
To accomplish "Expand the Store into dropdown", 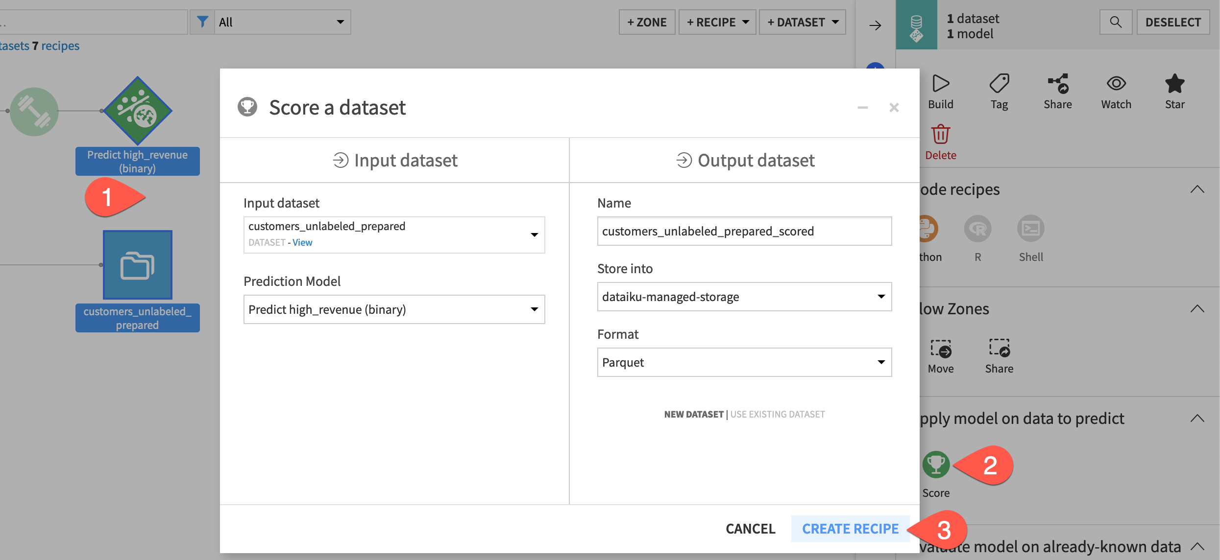I will (880, 296).
